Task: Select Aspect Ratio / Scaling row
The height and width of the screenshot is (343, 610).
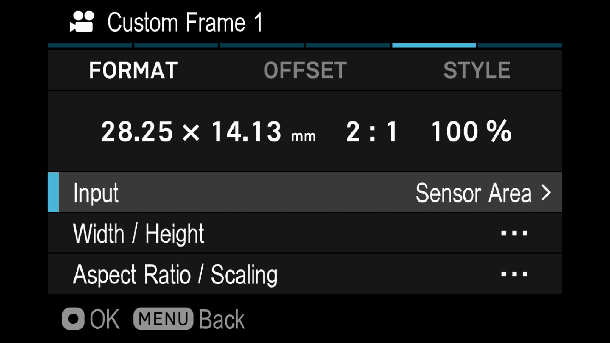Action: [x=305, y=274]
